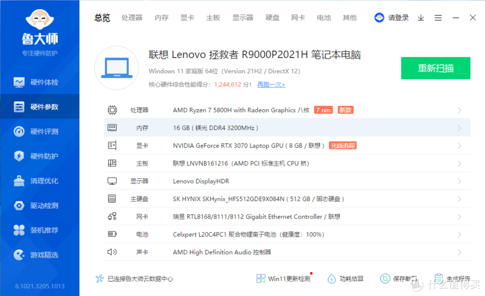Screen dimensions: 485x296
Task: Switch to the 处理器 tab
Action: pyautogui.click(x=132, y=17)
